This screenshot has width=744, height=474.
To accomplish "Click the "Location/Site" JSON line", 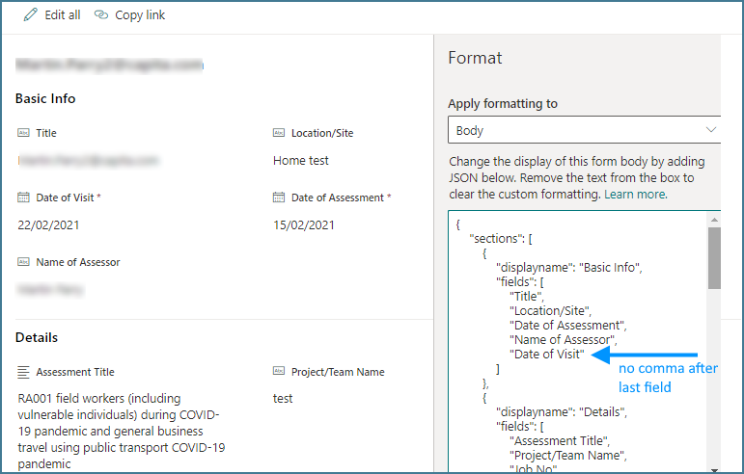I will pyautogui.click(x=550, y=311).
